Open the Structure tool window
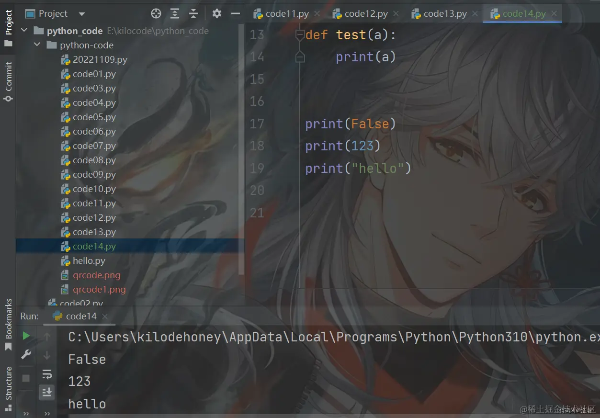Screen dimensions: 600x418 [x=8, y=388]
